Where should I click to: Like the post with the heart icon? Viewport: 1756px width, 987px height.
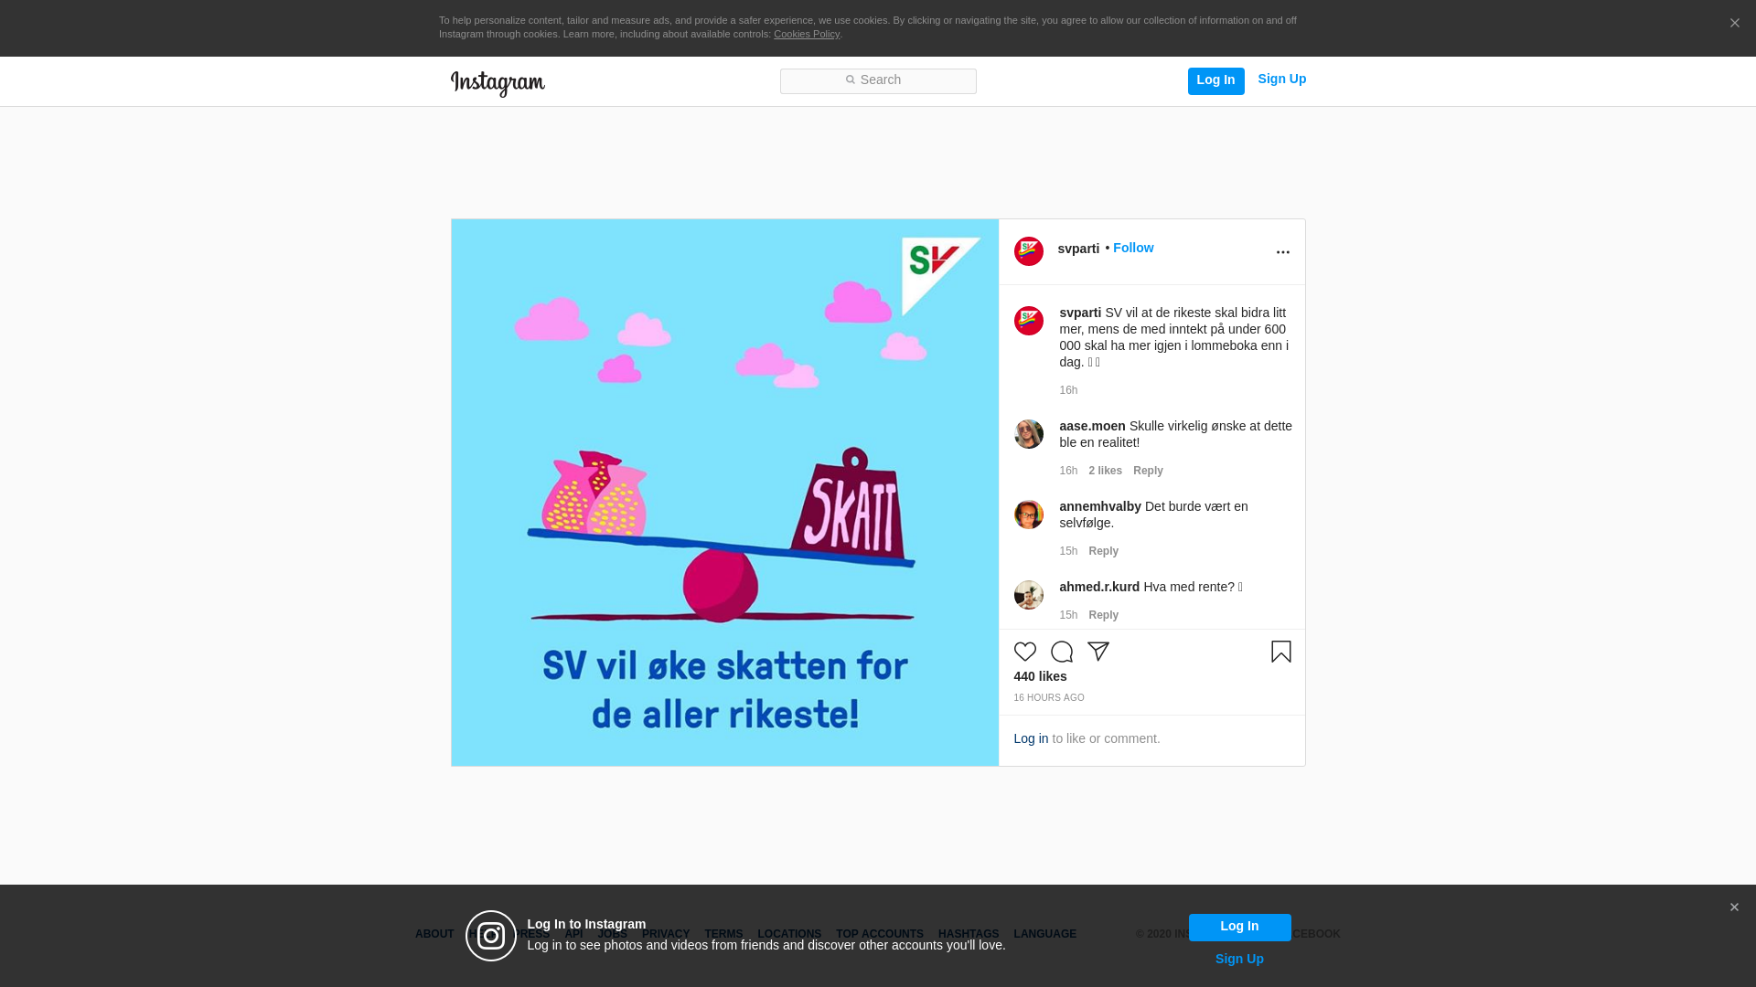point(1024,652)
